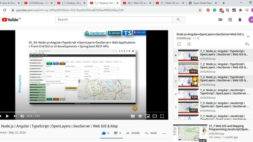Click the search magnifier button

point(178,19)
